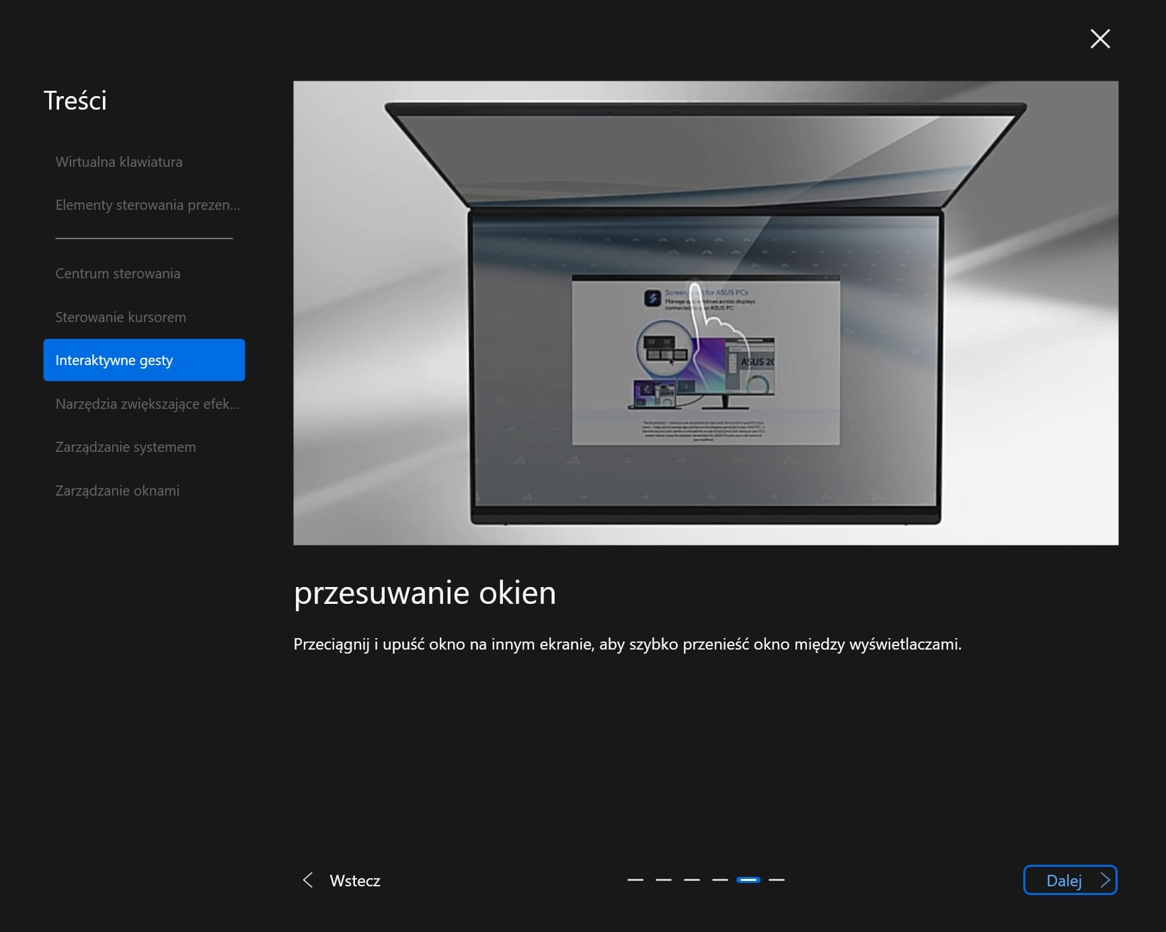Screen dimensions: 1166x932
Task: Go to the Centrum sterowania topic
Action: tap(118, 274)
